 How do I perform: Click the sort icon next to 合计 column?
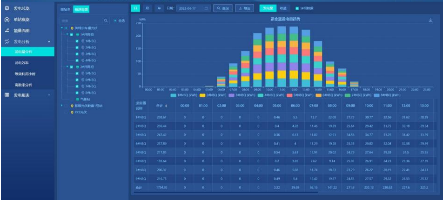166,106
